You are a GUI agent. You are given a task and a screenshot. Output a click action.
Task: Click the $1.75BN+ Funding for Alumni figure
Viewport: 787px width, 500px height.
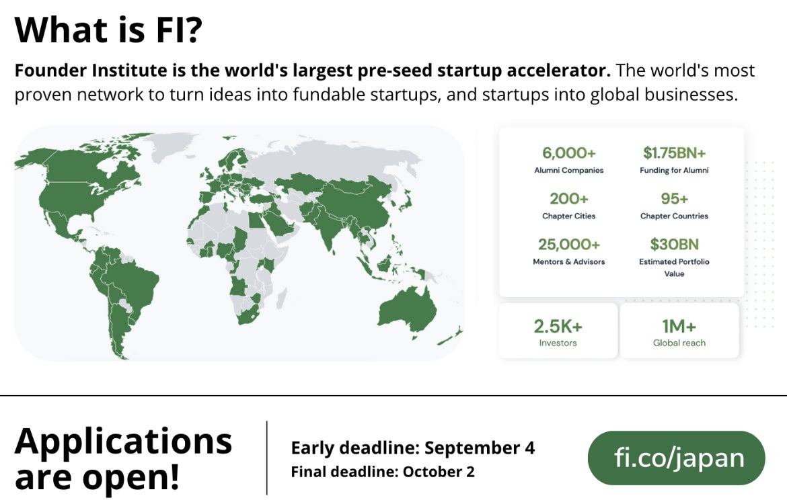tap(674, 160)
